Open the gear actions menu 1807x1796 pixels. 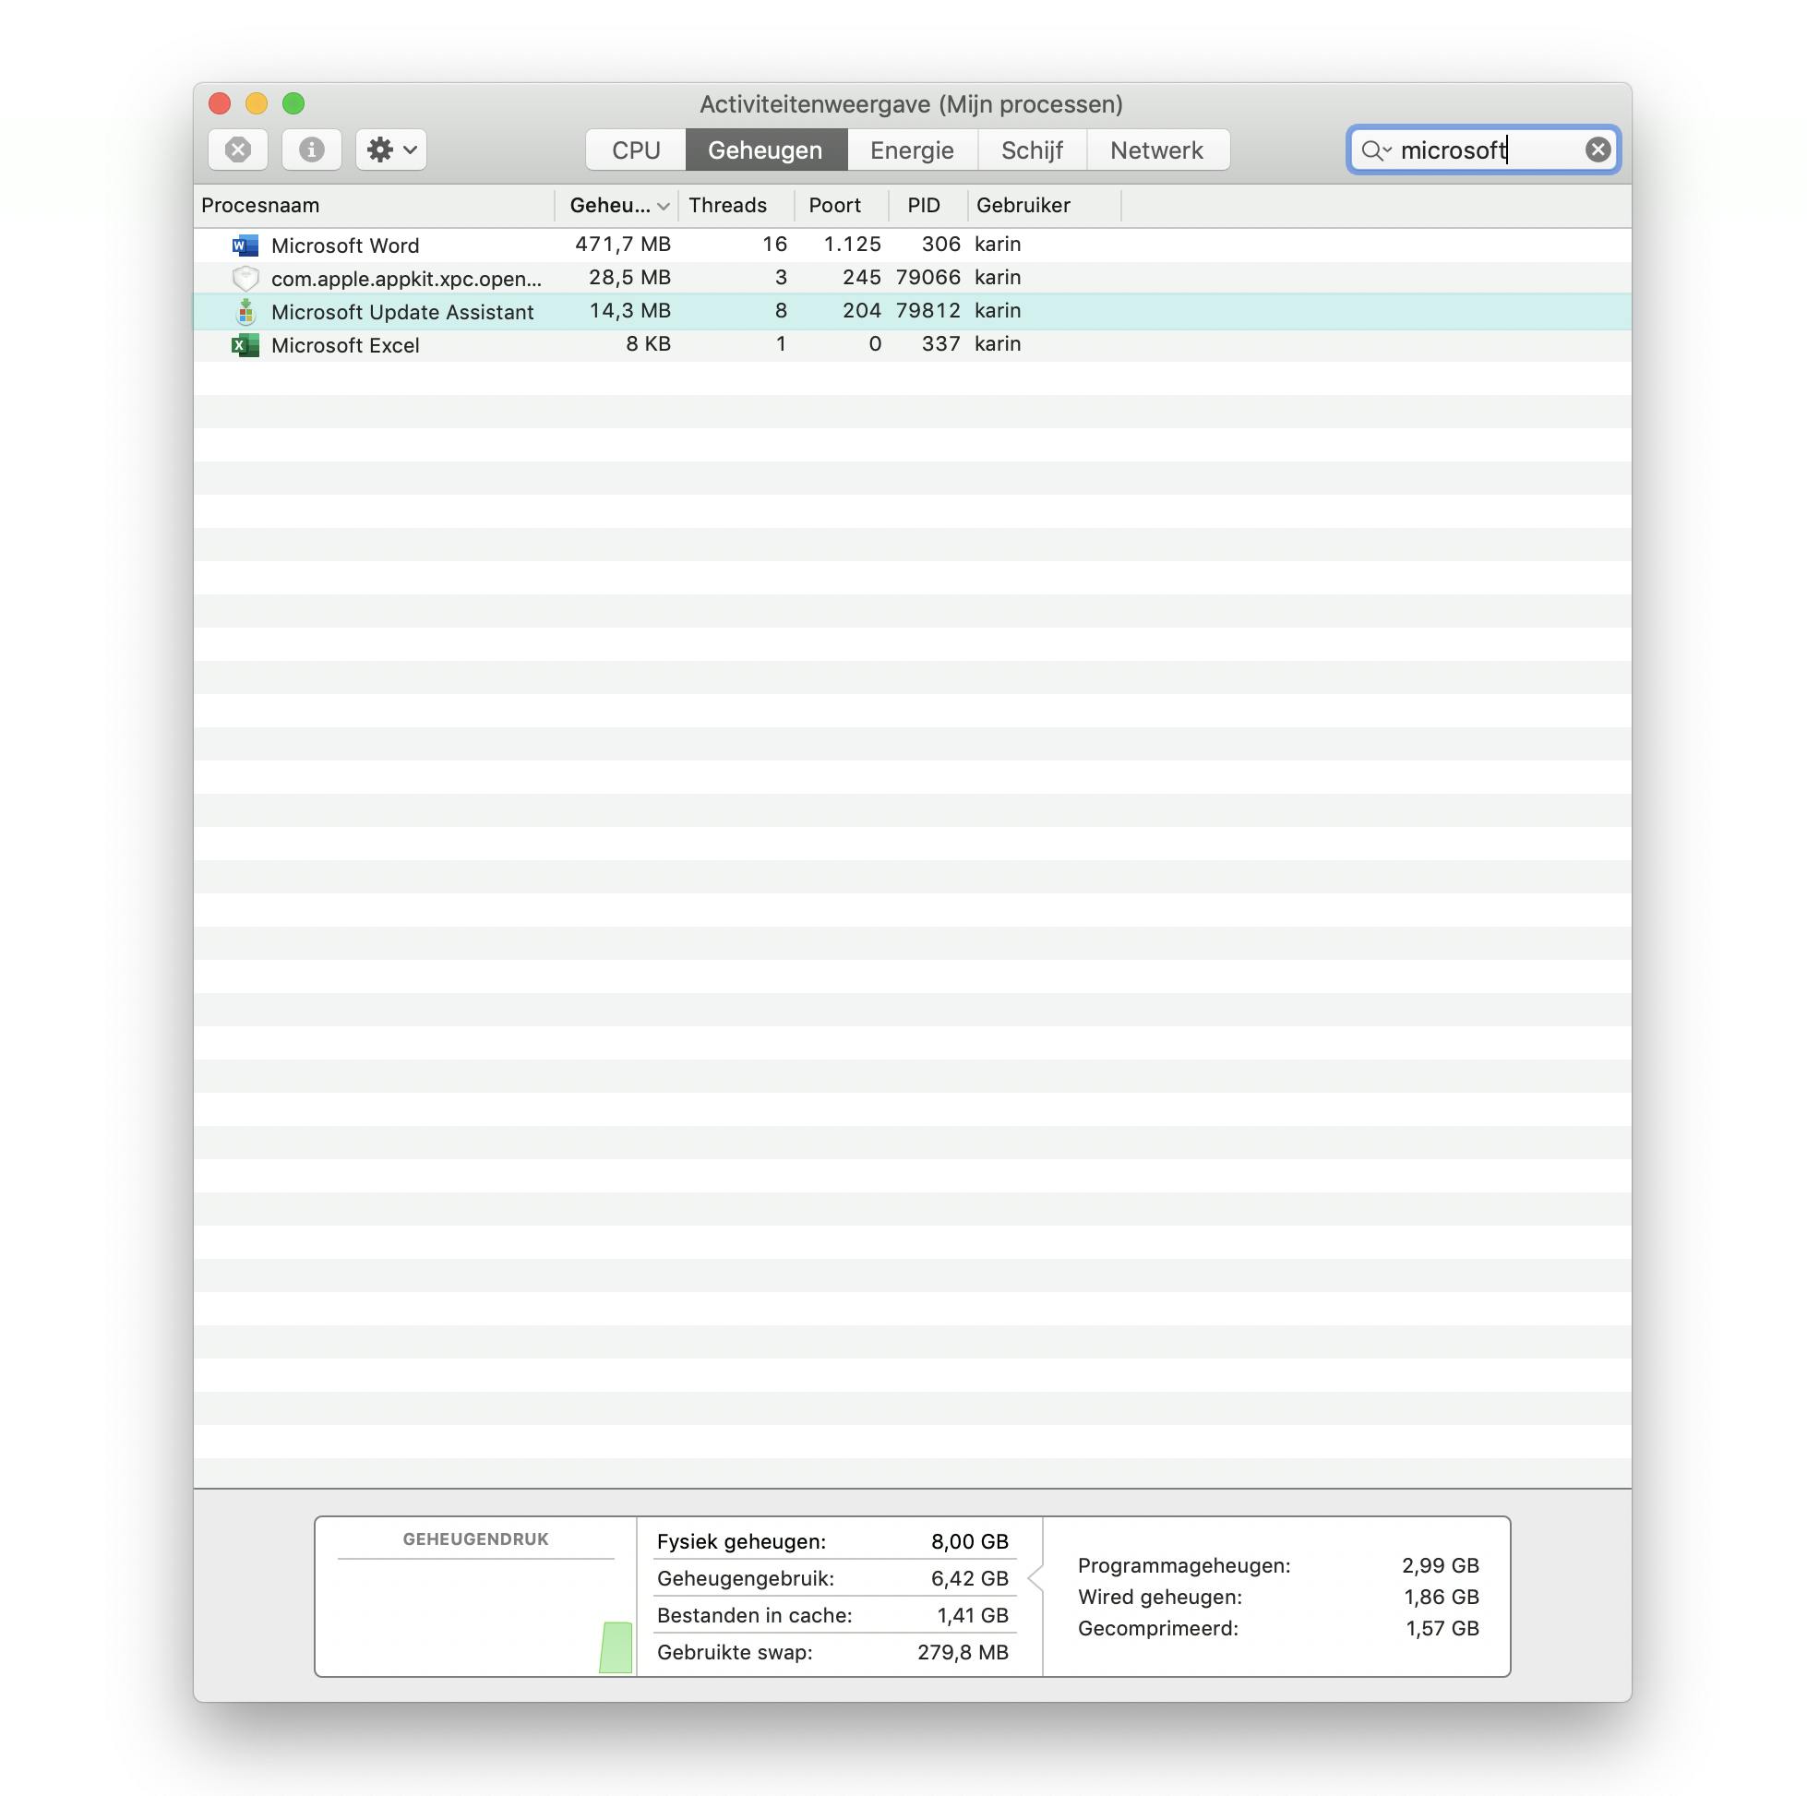point(391,150)
